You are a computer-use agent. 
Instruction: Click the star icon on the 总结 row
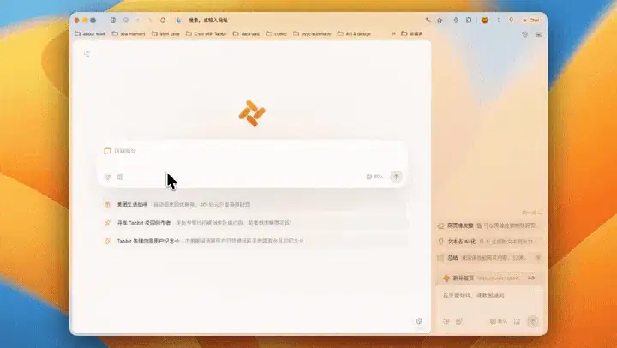point(538,258)
